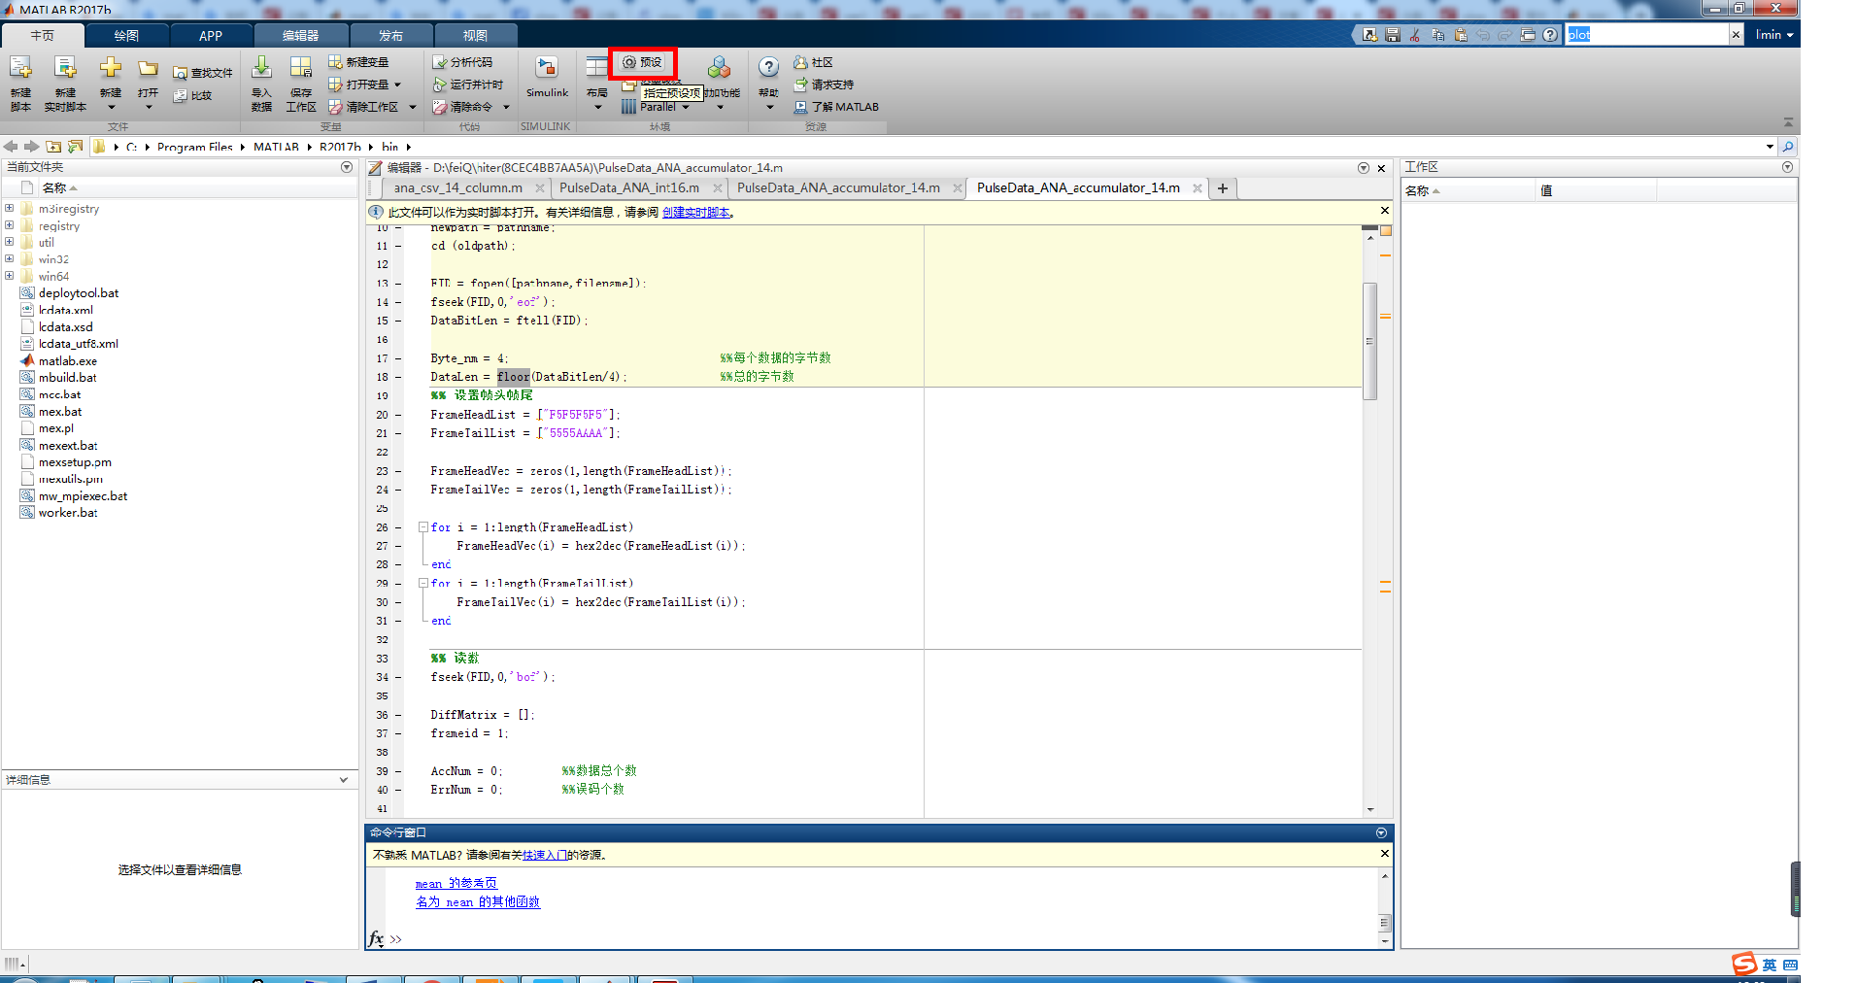Open the Parallel dropdown menu
The width and height of the screenshot is (1857, 983).
[x=685, y=107]
